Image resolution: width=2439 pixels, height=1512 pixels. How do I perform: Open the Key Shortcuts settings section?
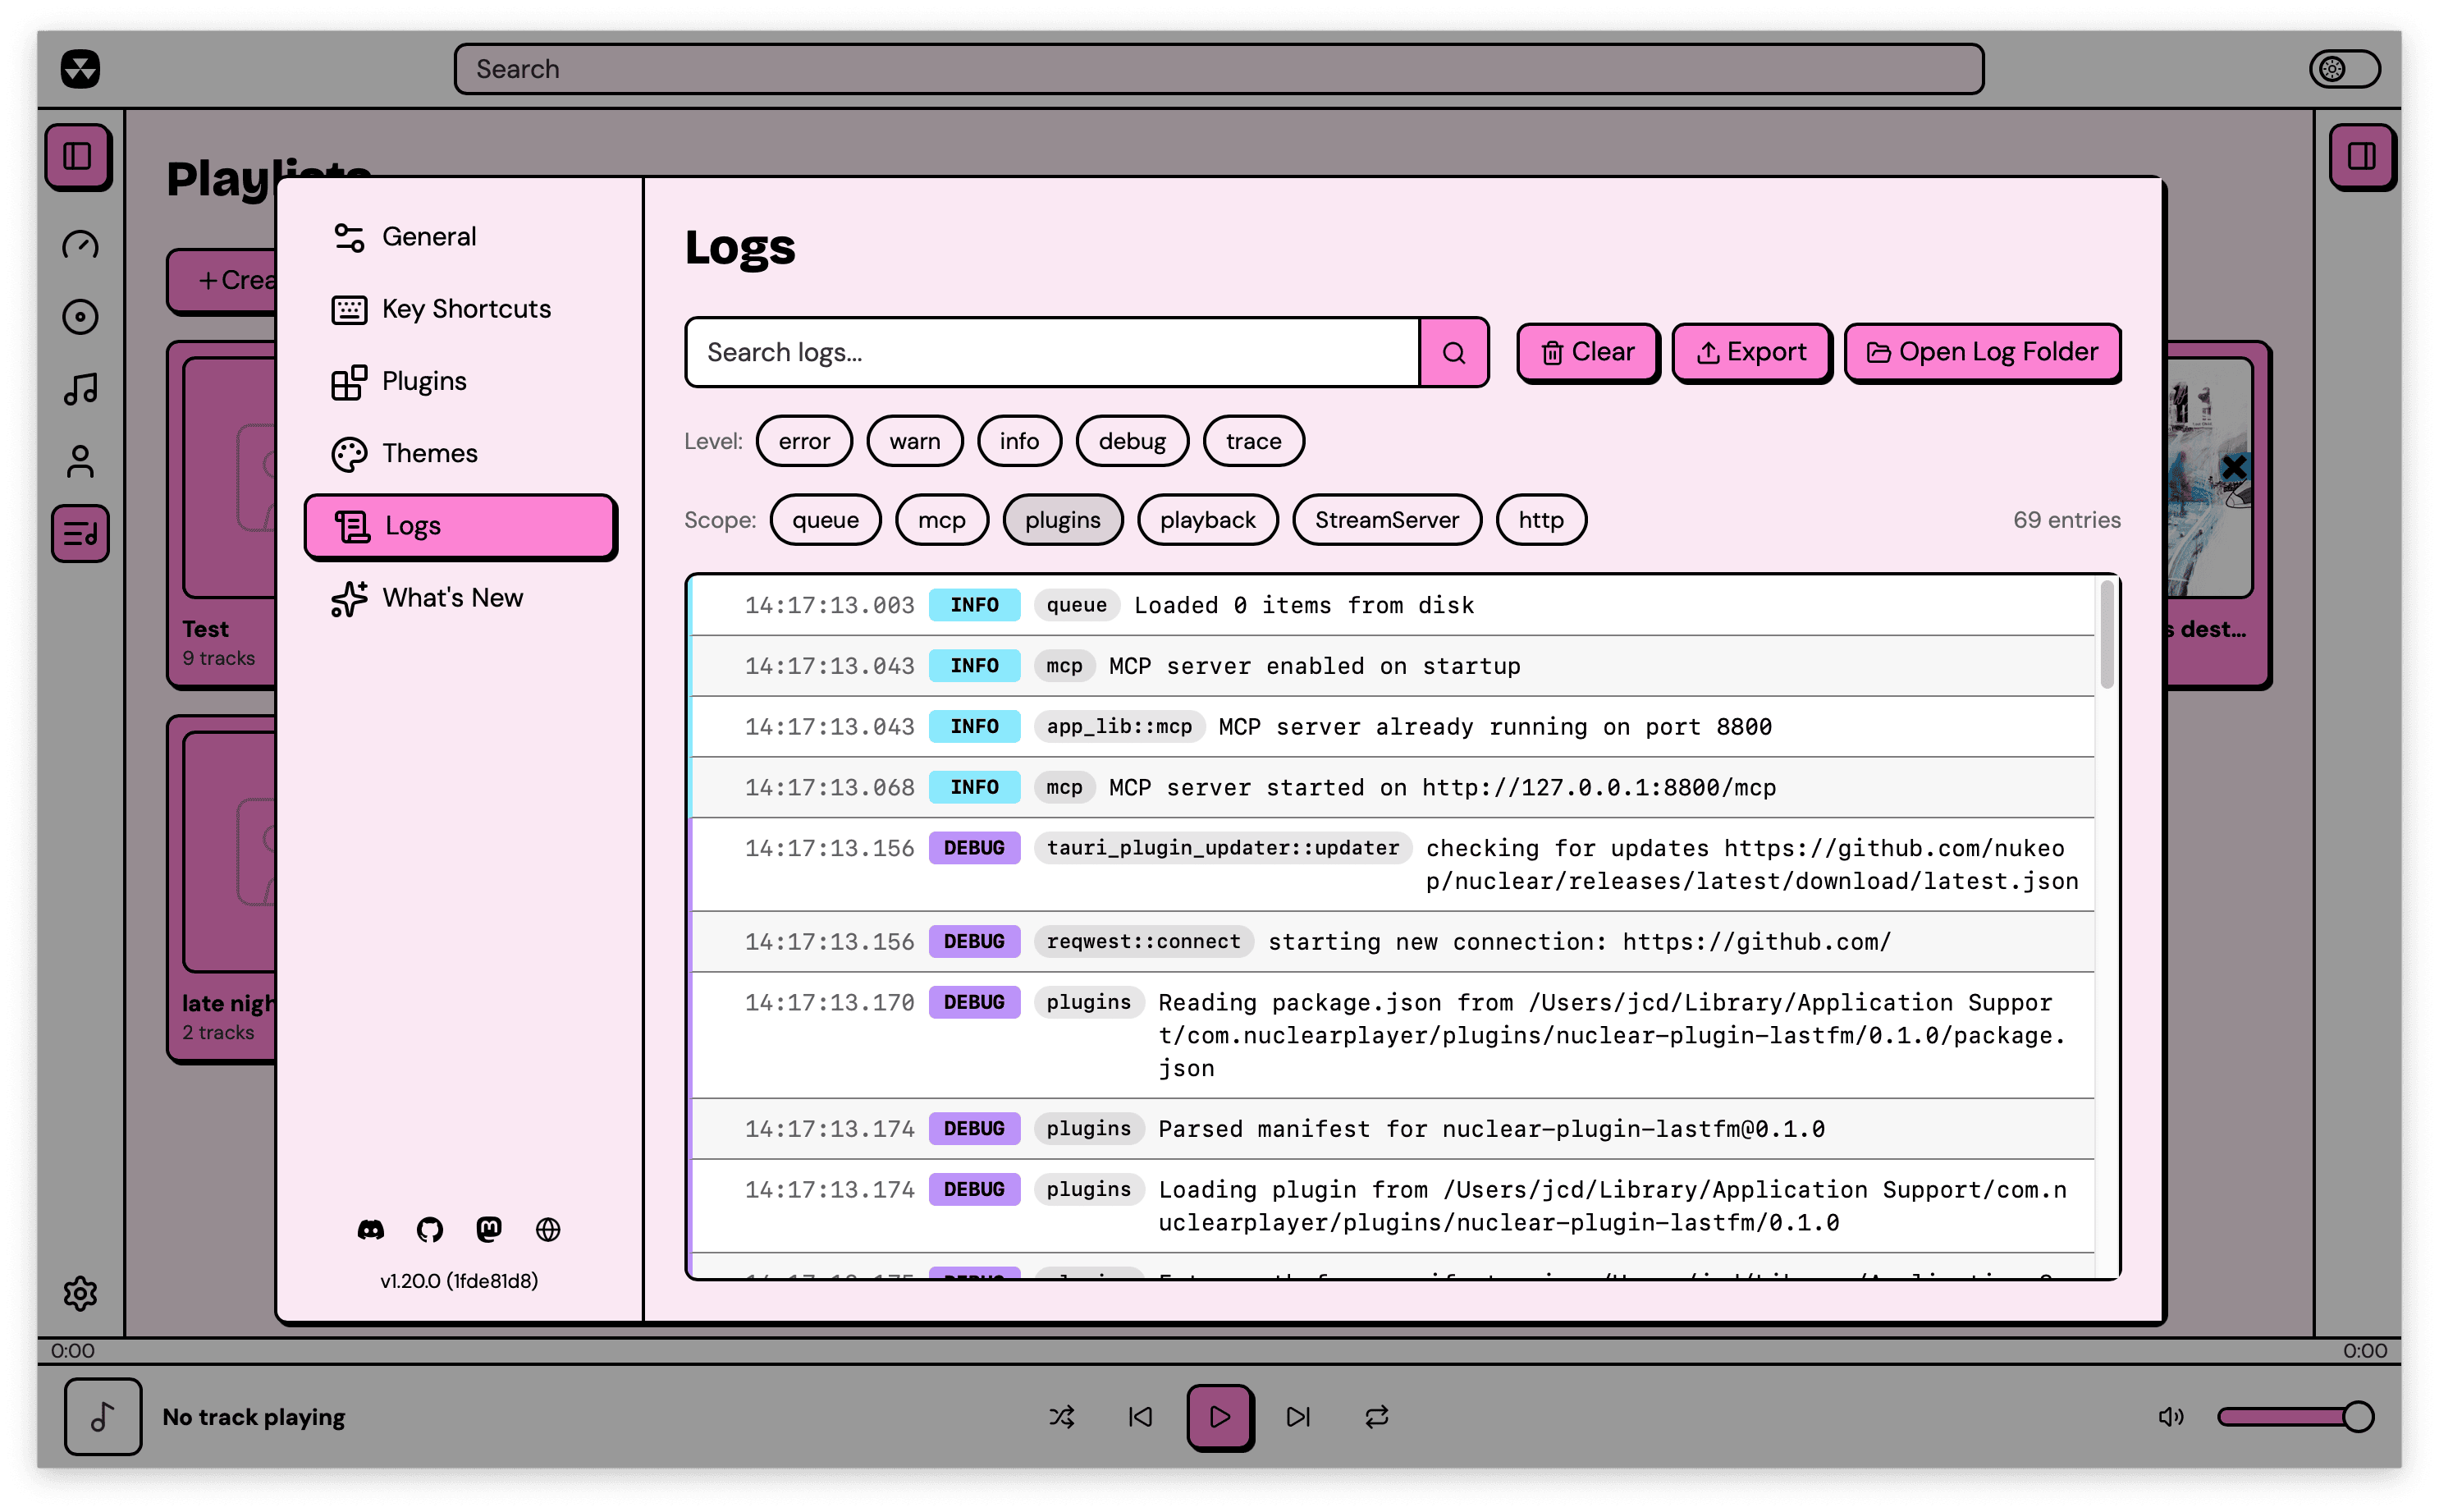tap(464, 309)
